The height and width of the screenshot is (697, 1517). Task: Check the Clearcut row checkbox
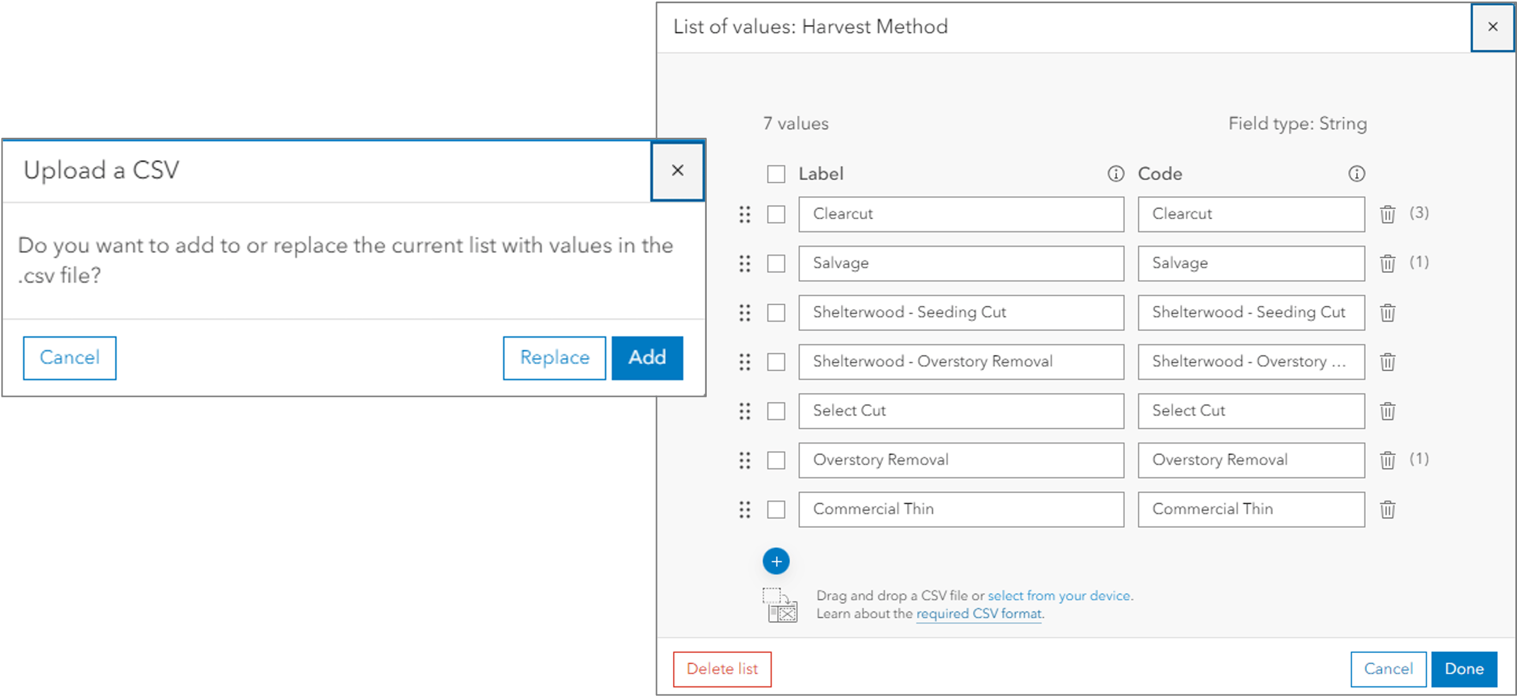(775, 214)
